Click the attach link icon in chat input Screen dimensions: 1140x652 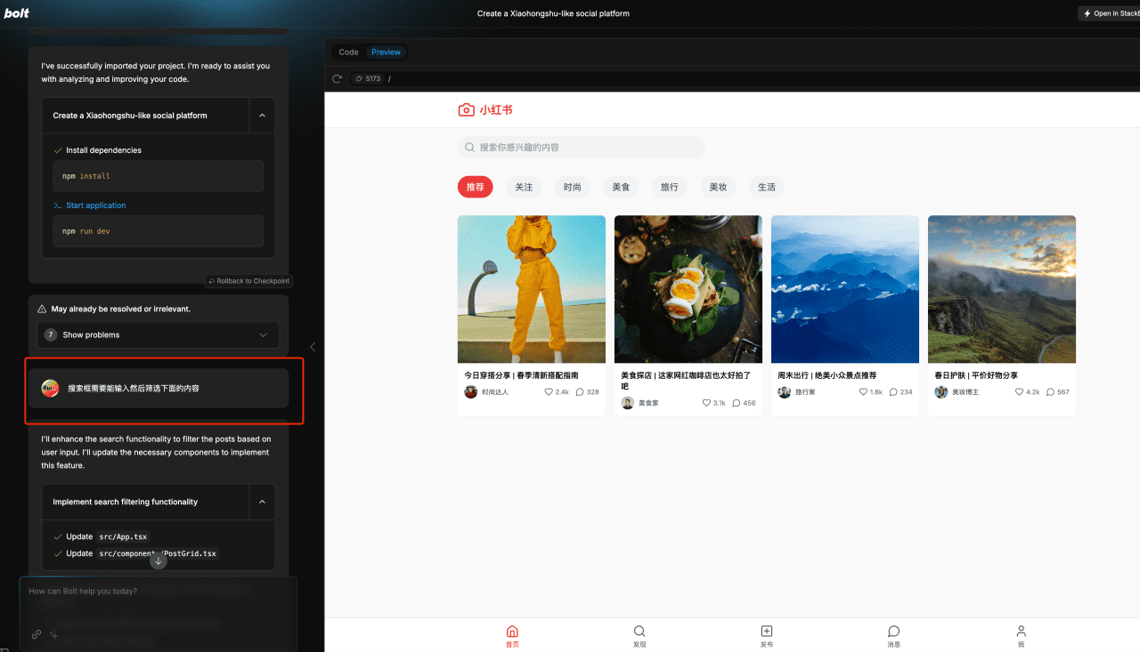tap(37, 634)
